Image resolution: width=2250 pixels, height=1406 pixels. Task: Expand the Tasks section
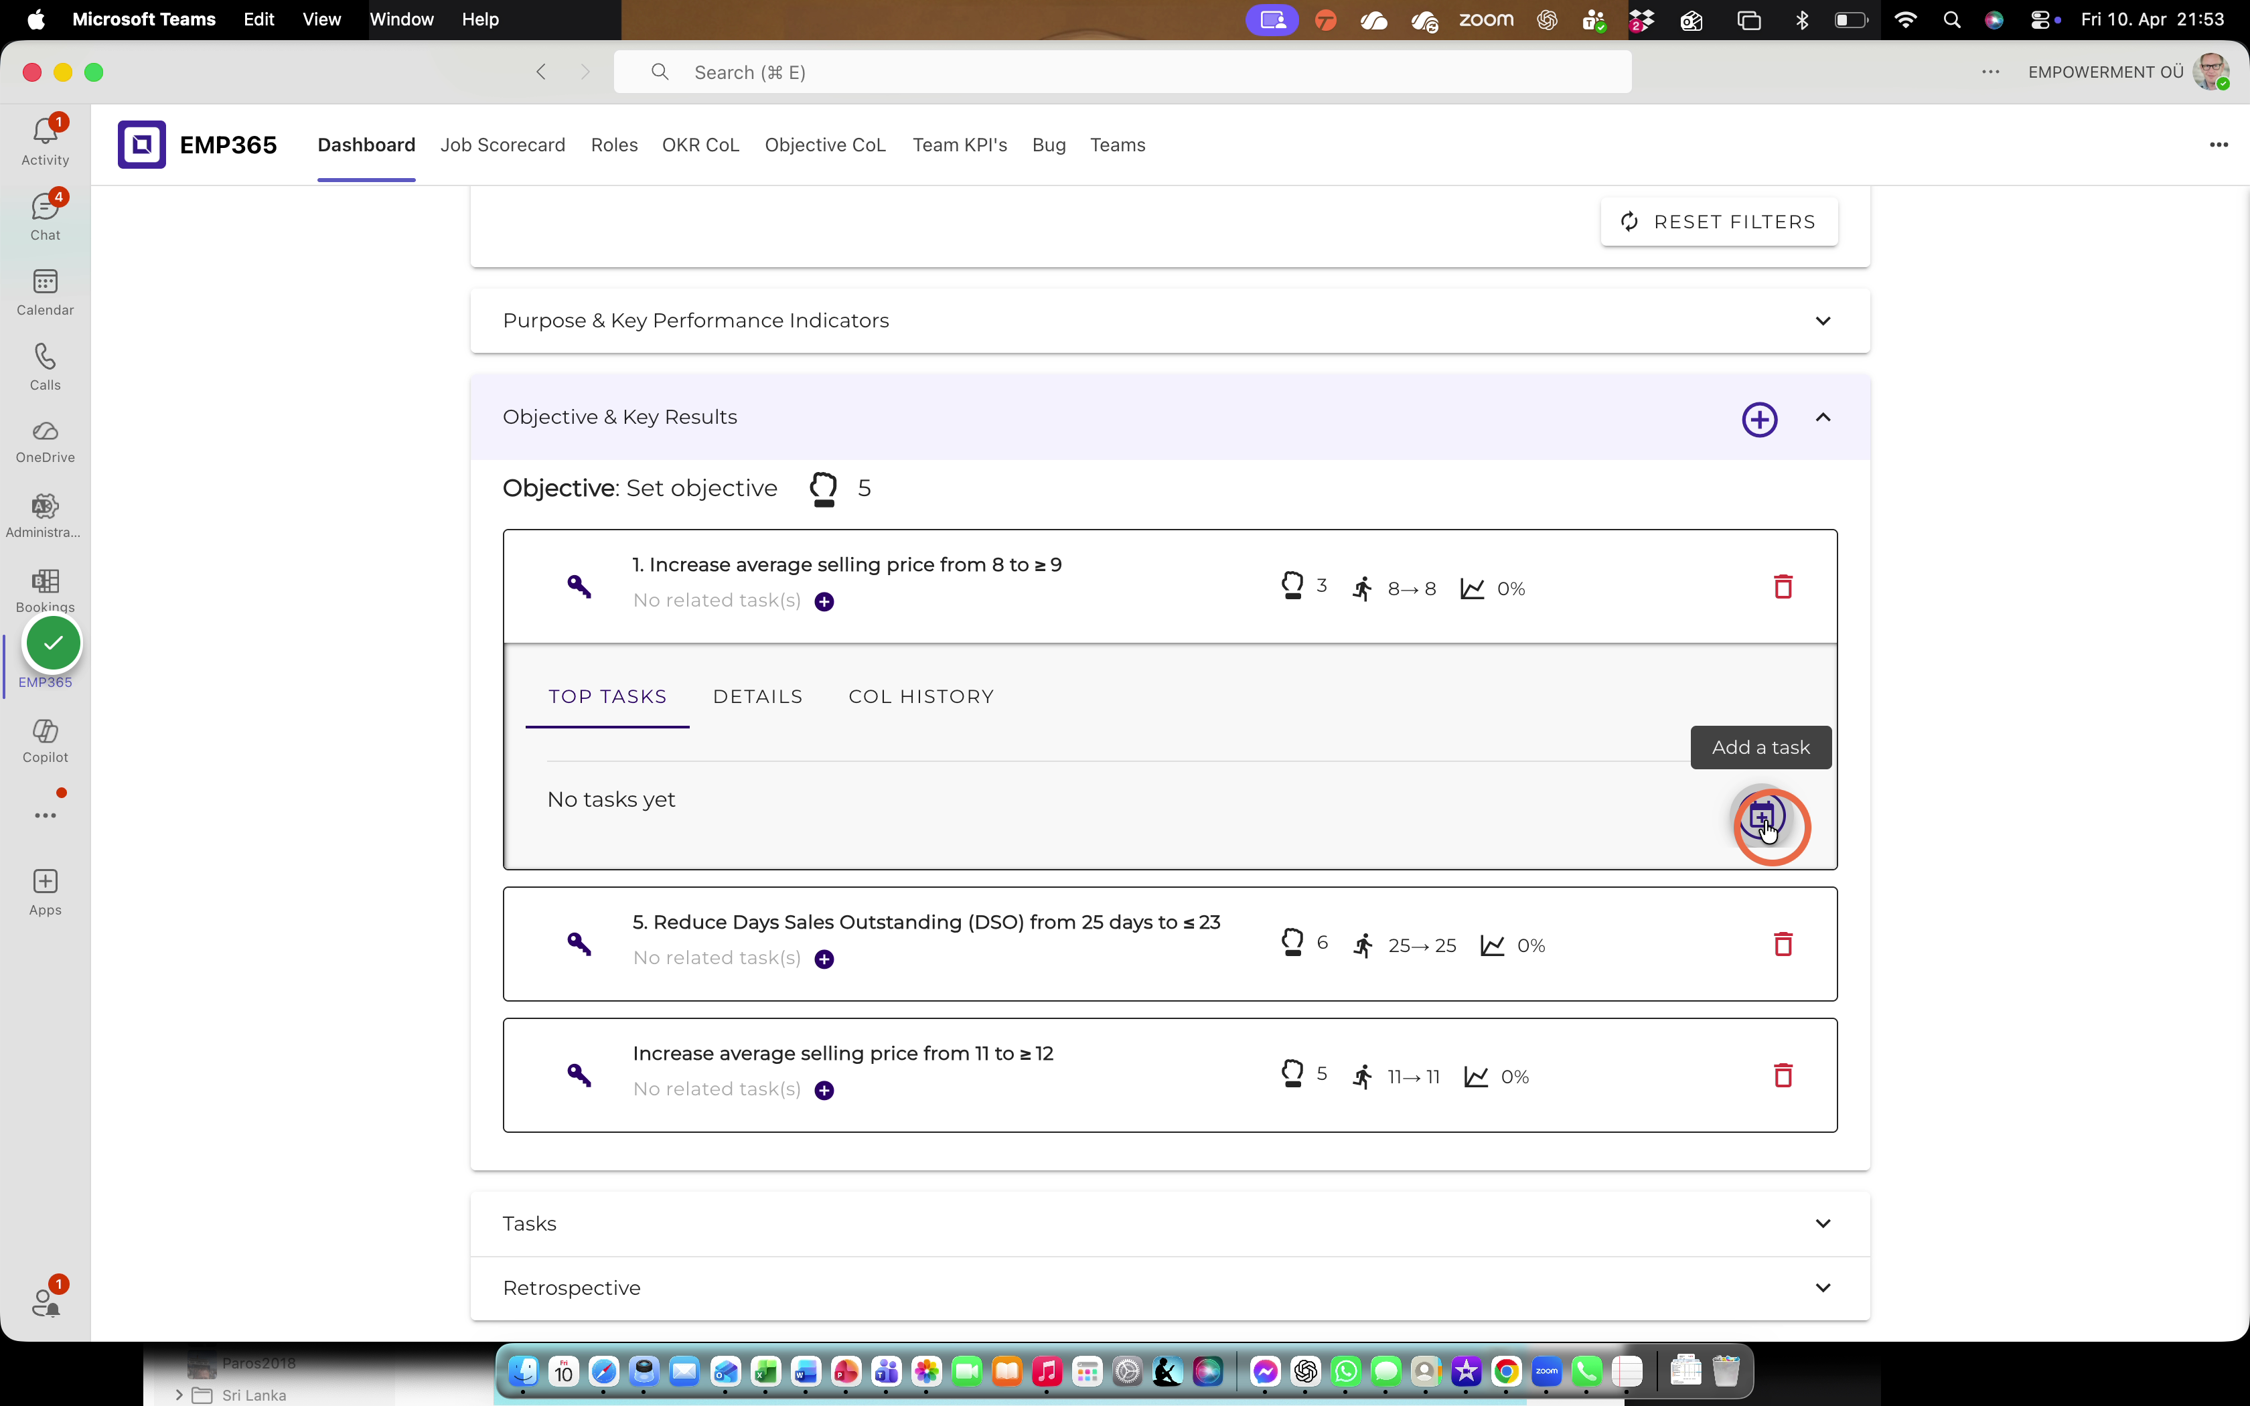tap(1822, 1224)
